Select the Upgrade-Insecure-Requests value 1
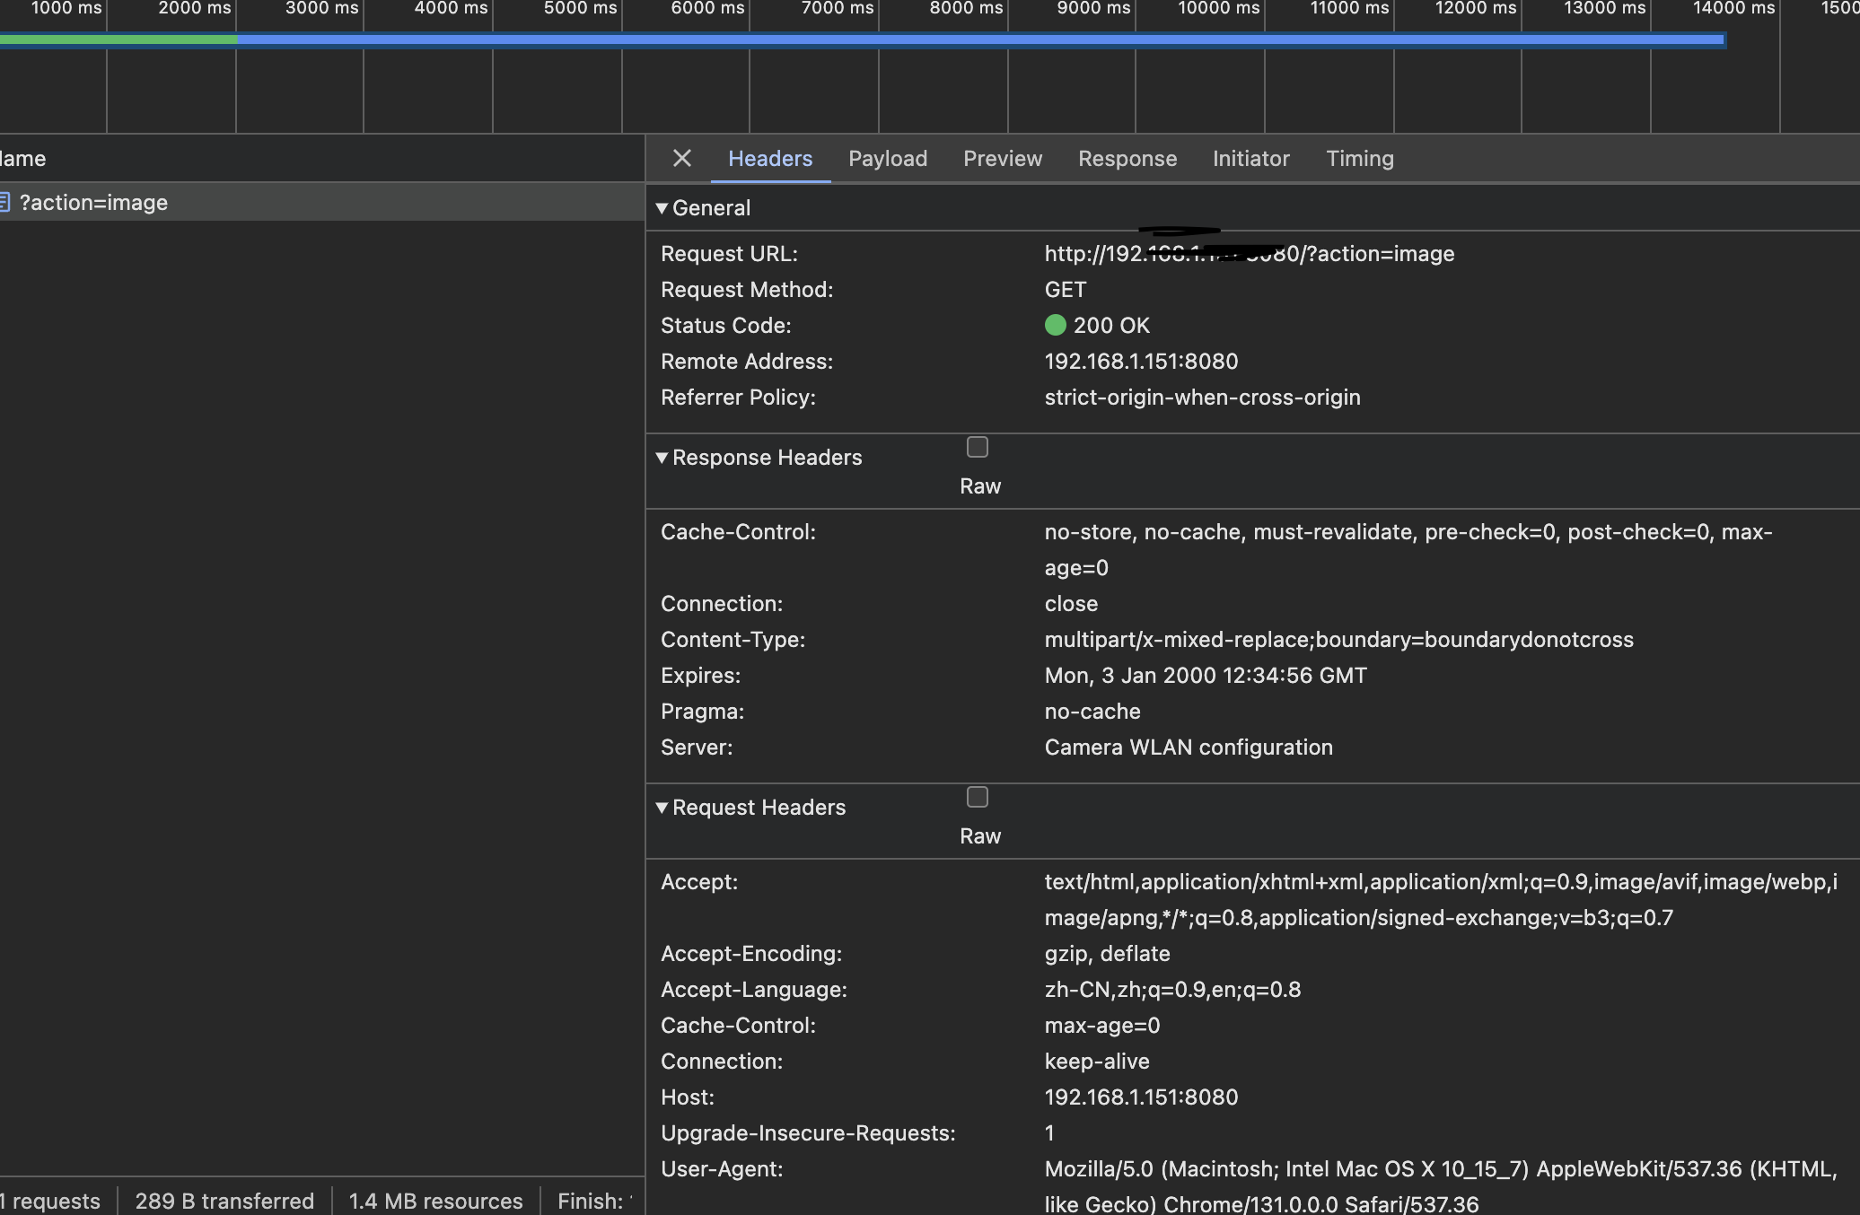The image size is (1860, 1215). click(x=1049, y=1133)
